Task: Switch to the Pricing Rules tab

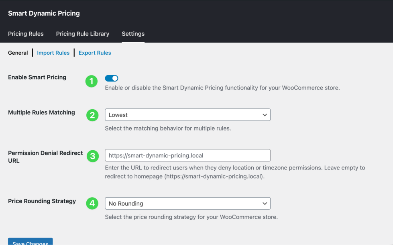Action: click(26, 34)
